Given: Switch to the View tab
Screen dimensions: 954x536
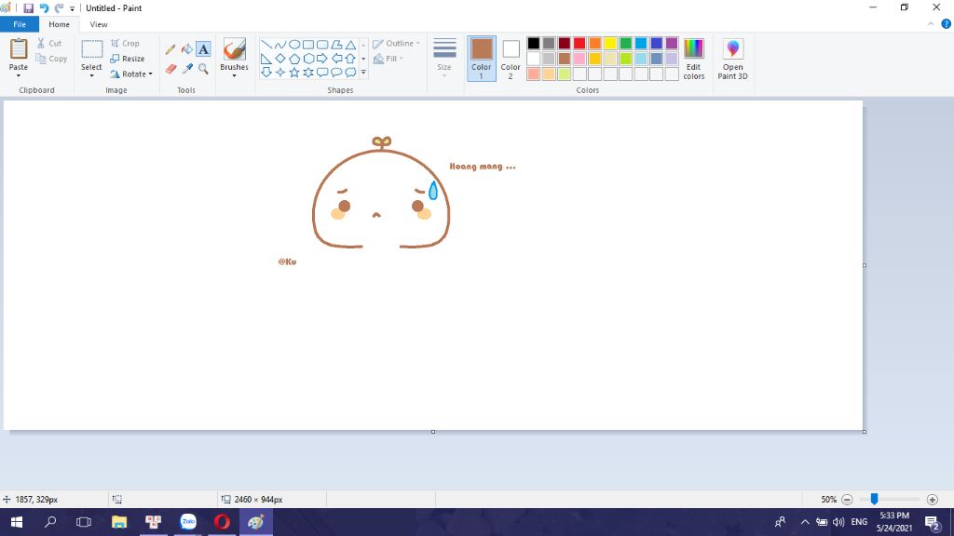Looking at the screenshot, I should pos(99,24).
